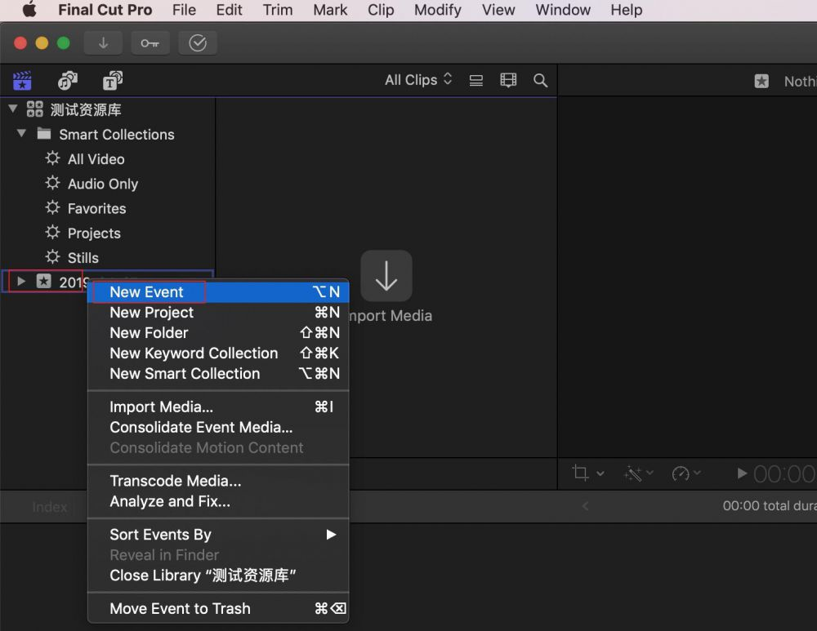Viewport: 817px width, 631px height.
Task: Click the large Import Media arrow button
Action: click(386, 275)
